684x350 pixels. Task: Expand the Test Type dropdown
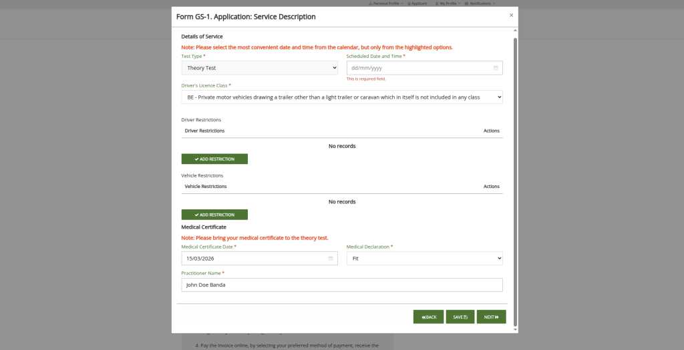click(260, 68)
